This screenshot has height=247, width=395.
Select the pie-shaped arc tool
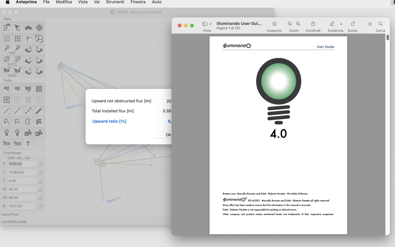point(28,122)
